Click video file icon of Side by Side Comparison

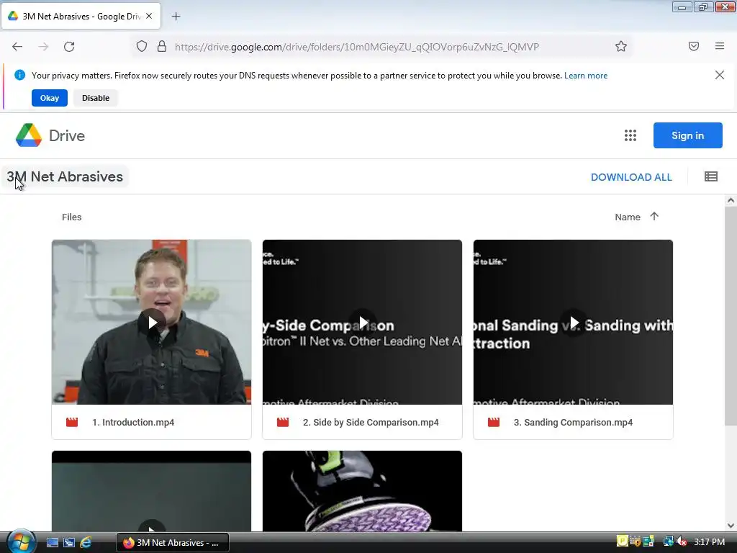[283, 422]
